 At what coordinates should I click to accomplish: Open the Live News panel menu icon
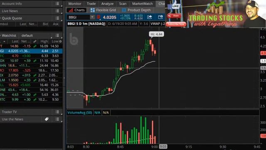point(57,11)
